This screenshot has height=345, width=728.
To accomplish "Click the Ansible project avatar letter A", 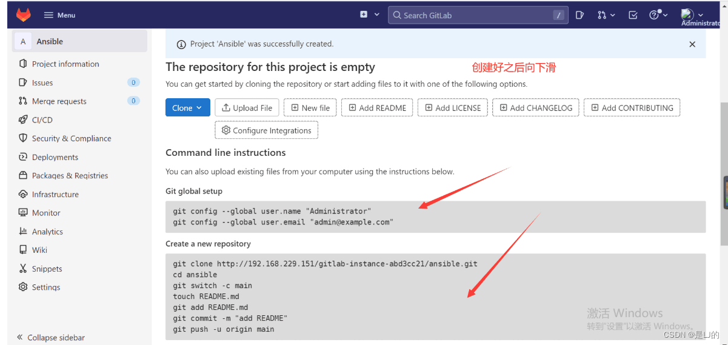I will click(23, 41).
